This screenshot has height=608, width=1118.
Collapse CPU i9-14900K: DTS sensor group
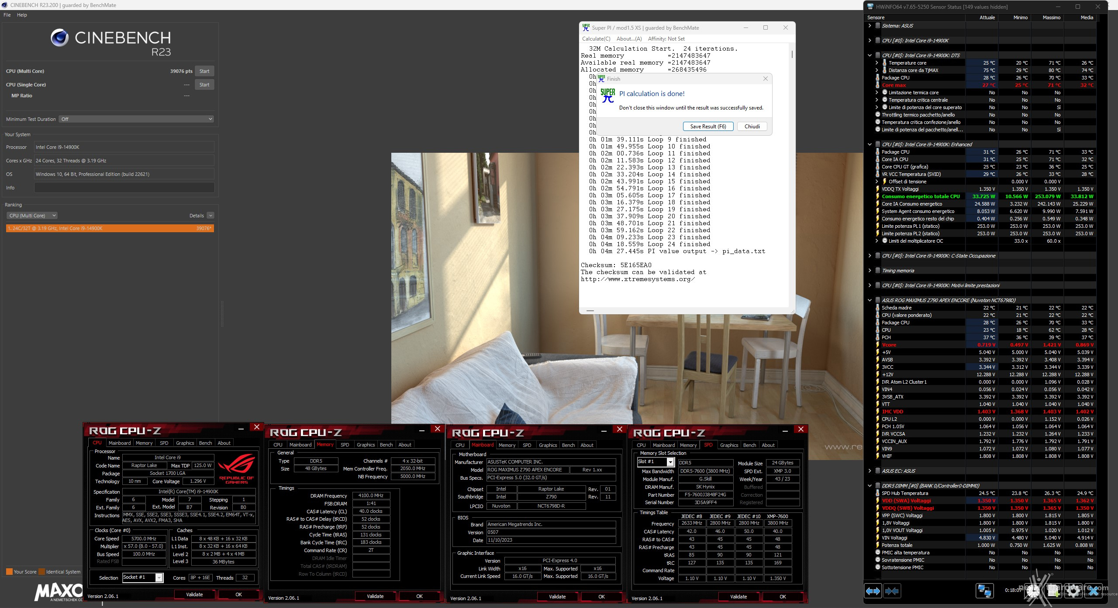pyautogui.click(x=870, y=55)
